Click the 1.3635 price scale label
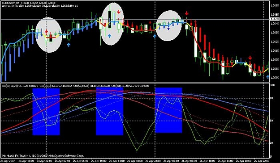Image resolution: width=280 pixels, height=163 pixels. tap(275, 33)
